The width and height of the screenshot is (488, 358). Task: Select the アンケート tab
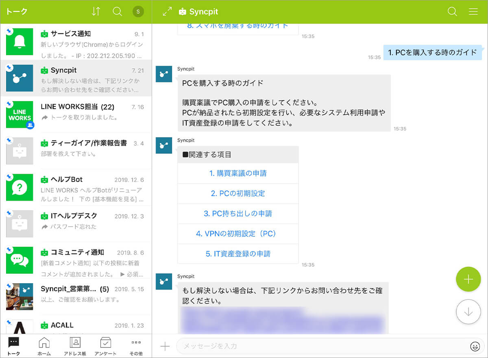105,346
